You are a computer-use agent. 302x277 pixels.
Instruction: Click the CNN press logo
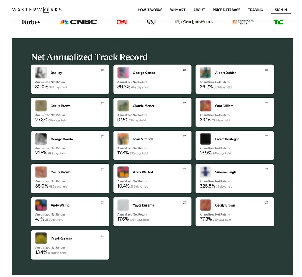122,22
